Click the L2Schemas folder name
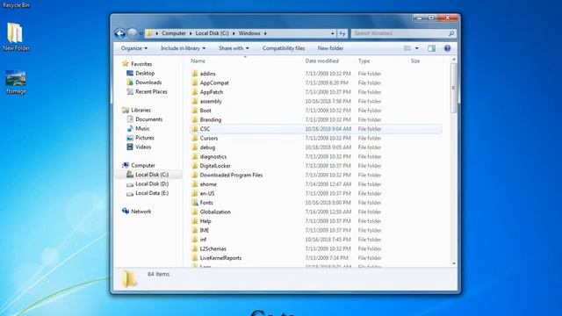This screenshot has height=316, width=562. coord(213,248)
